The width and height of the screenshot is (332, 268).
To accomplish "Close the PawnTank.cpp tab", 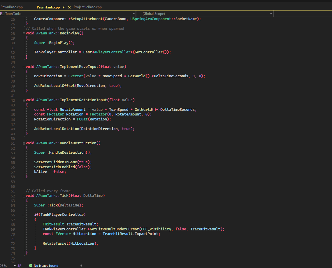I will [x=69, y=7].
